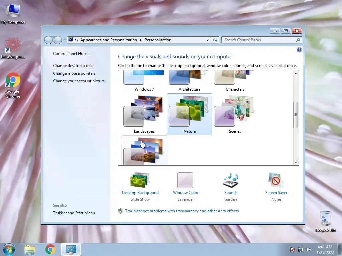Expand breadcrumb chevron before Appearance and Personalization
This screenshot has height=256, width=342.
tap(76, 40)
